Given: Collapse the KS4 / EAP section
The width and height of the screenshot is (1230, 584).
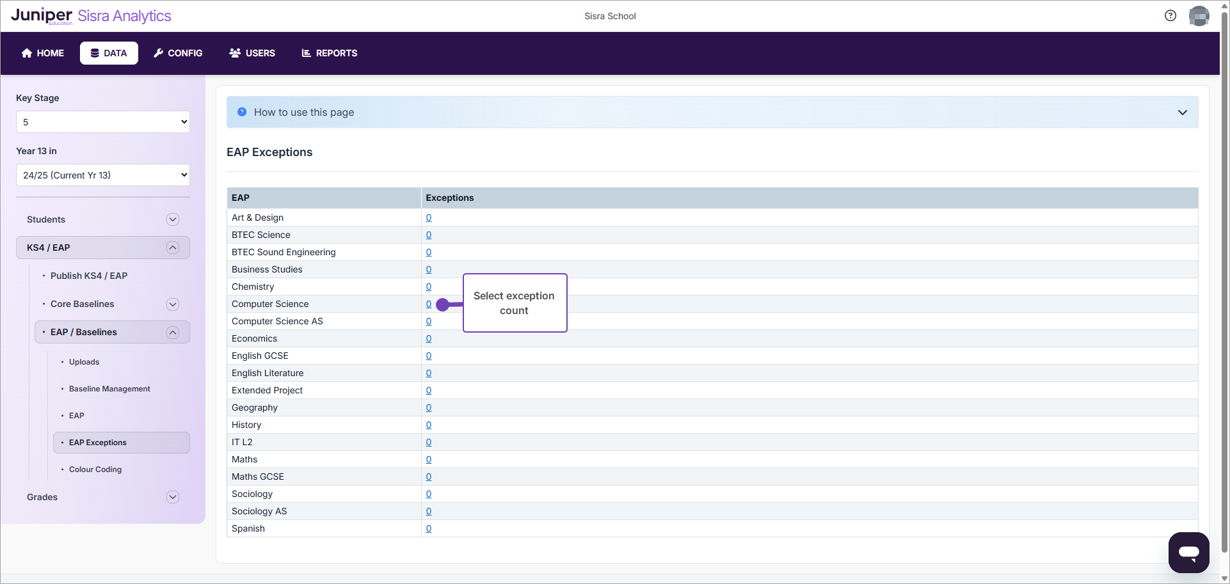Looking at the screenshot, I should (172, 248).
